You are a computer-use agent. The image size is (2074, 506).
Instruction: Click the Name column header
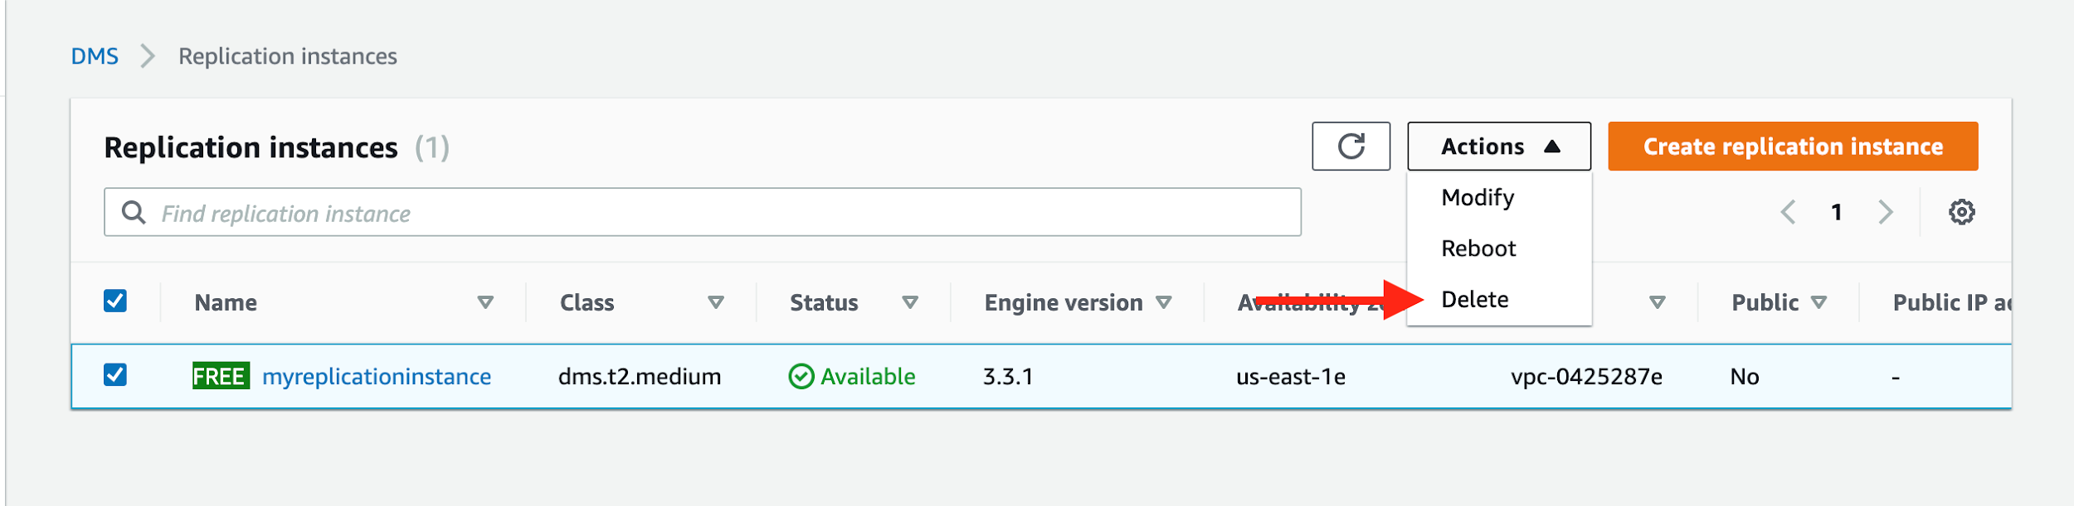tap(226, 303)
